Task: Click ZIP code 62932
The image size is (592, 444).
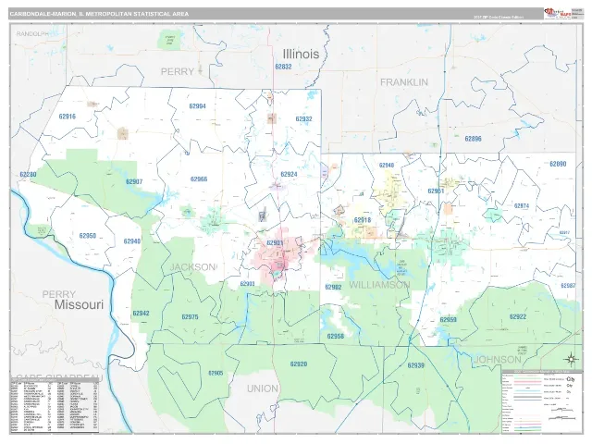Action: (303, 119)
